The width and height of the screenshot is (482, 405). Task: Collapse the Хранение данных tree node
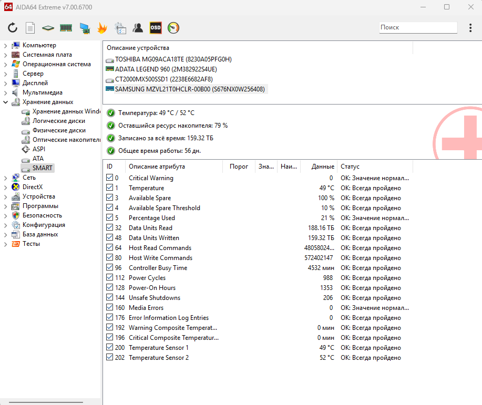point(5,102)
